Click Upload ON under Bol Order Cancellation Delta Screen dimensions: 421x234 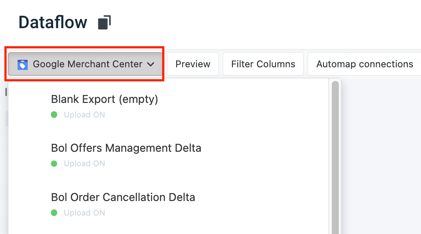click(x=84, y=213)
